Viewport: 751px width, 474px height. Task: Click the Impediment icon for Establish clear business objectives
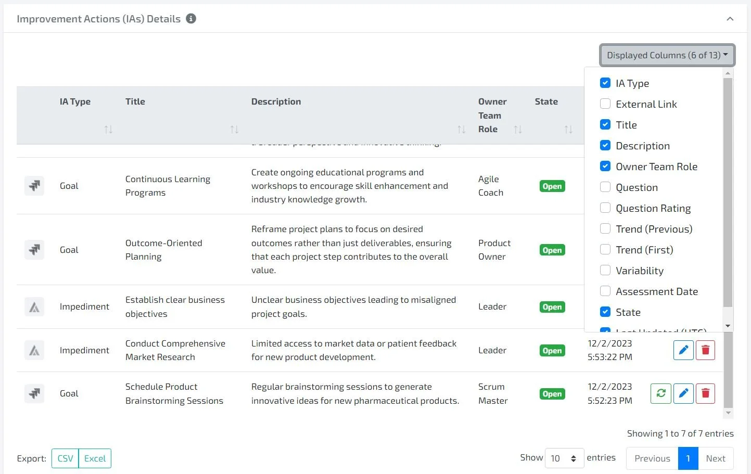pyautogui.click(x=34, y=307)
